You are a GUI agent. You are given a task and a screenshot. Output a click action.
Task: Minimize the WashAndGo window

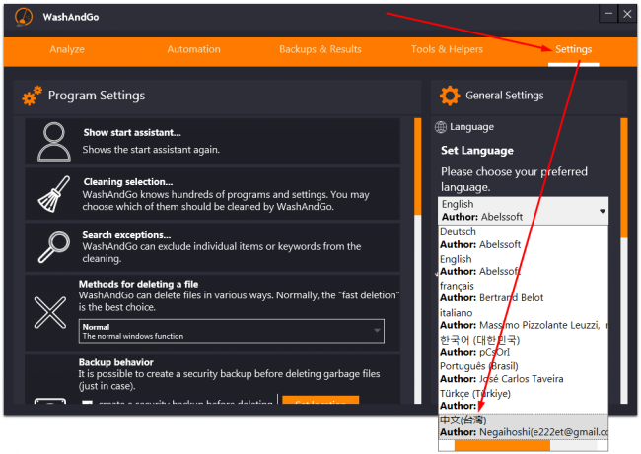point(608,14)
